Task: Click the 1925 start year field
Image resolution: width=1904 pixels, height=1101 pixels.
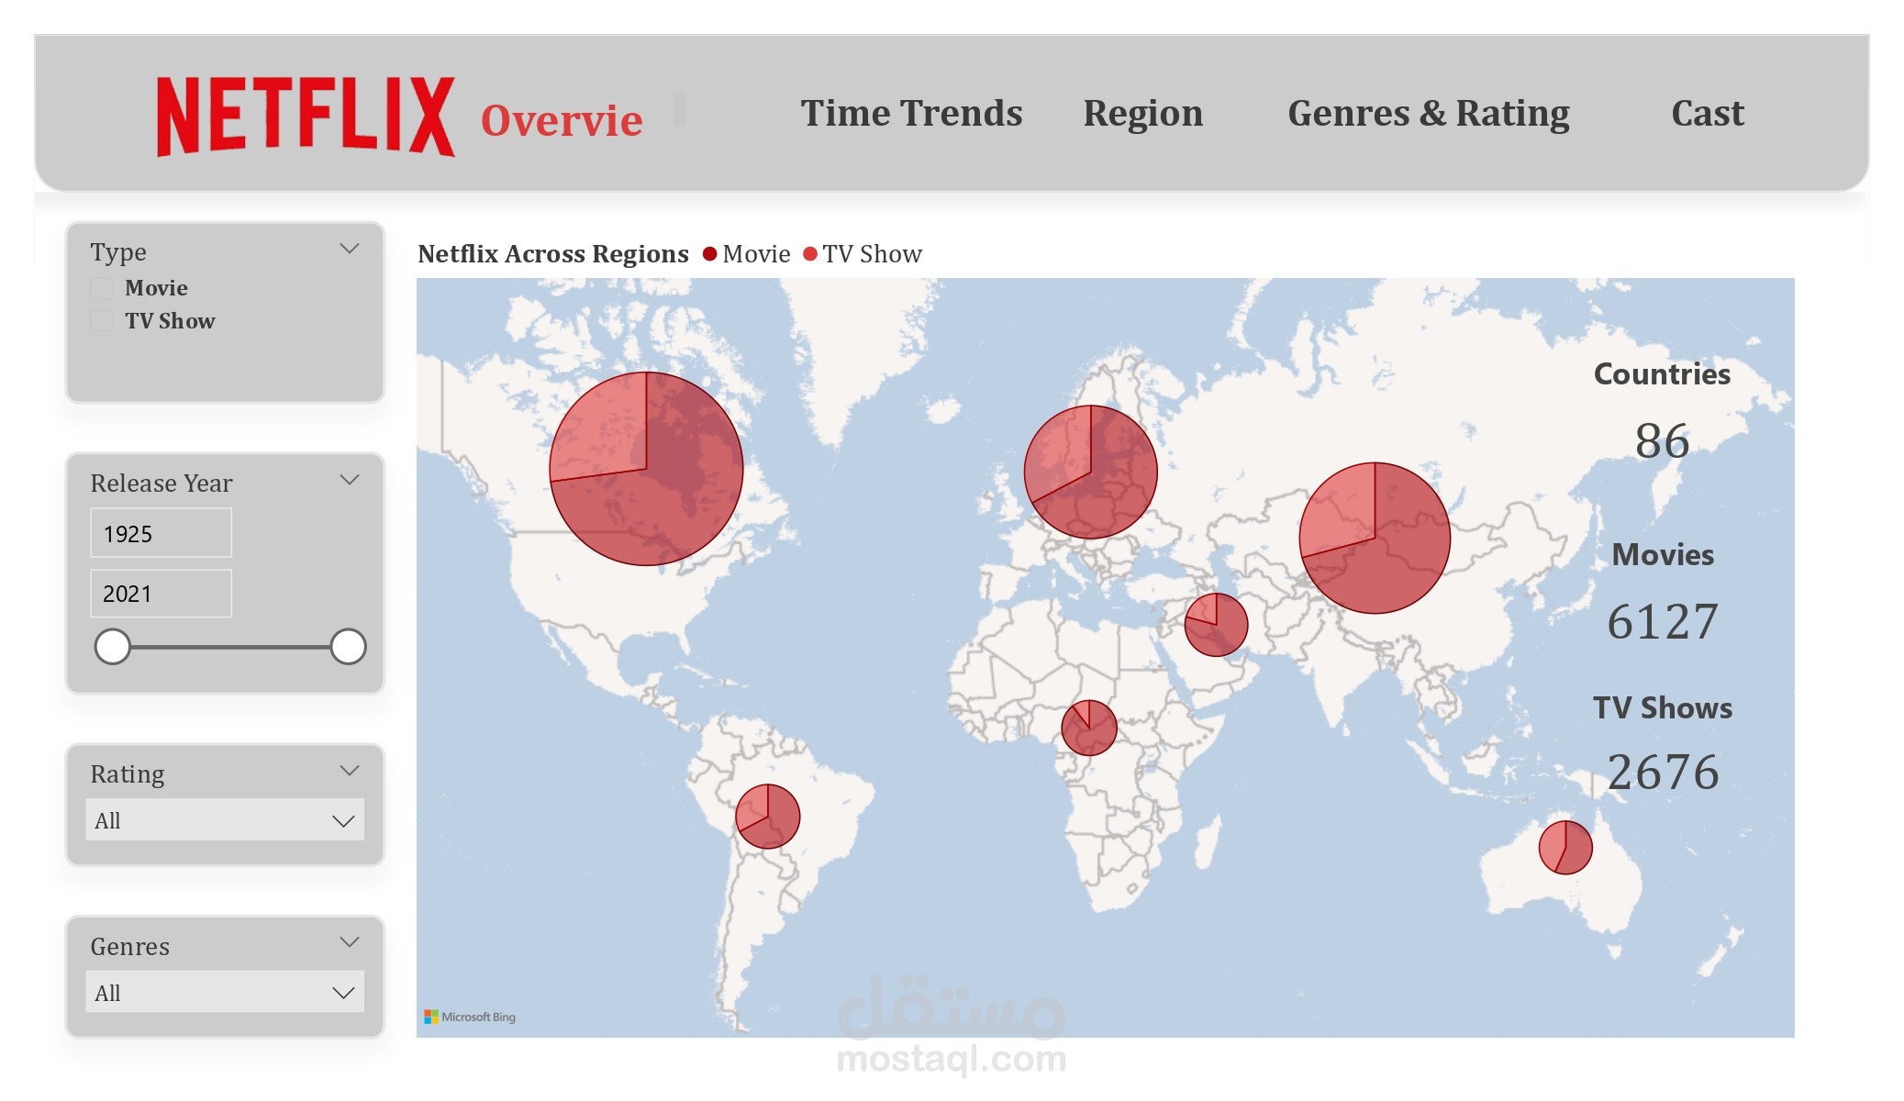Action: (161, 533)
